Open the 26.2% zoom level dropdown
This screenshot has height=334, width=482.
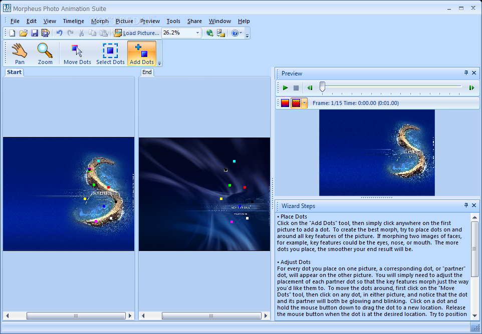[197, 32]
